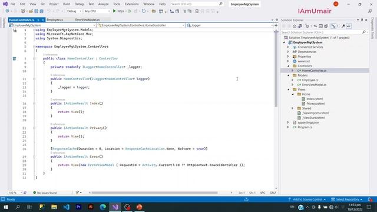Screen dimensions: 377x212
Task: Click the editor vertical scrollbar thumb
Action: (x=276, y=69)
